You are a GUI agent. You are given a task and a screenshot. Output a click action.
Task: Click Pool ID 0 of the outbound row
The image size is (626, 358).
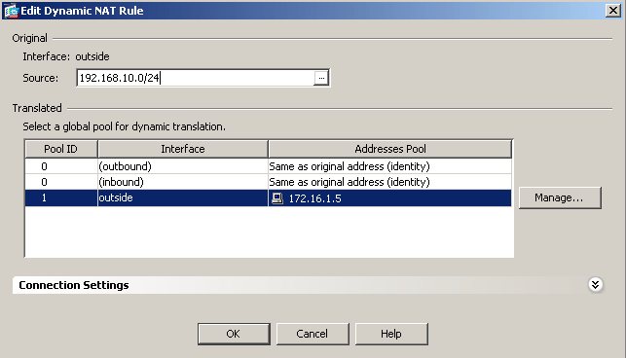tap(61, 166)
